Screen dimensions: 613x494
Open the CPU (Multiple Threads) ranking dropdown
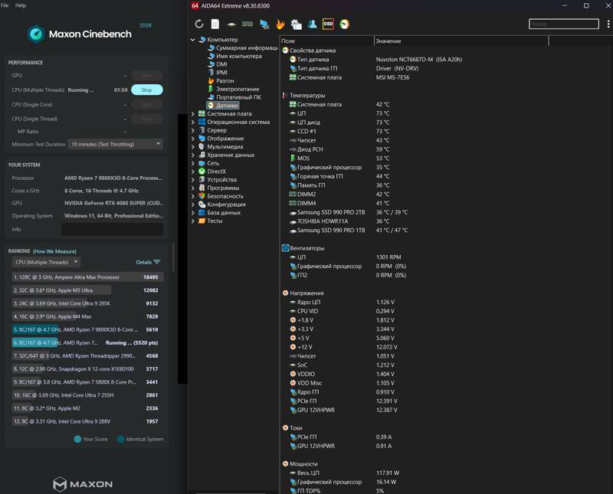tap(47, 262)
